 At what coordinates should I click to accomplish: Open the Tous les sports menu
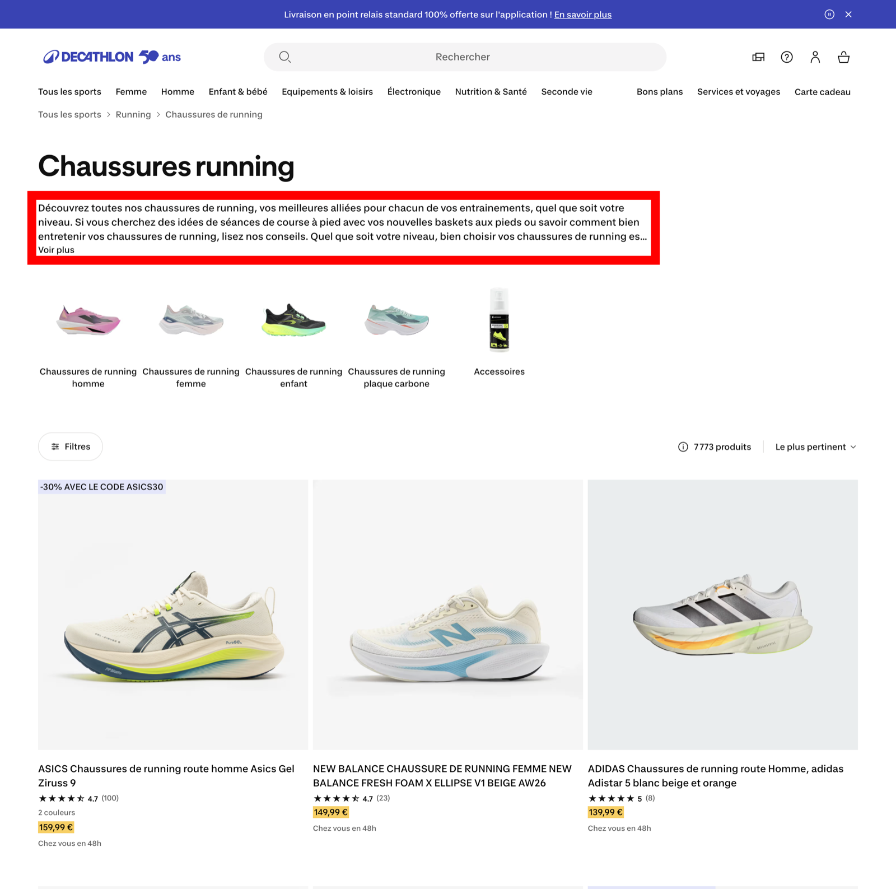point(69,92)
